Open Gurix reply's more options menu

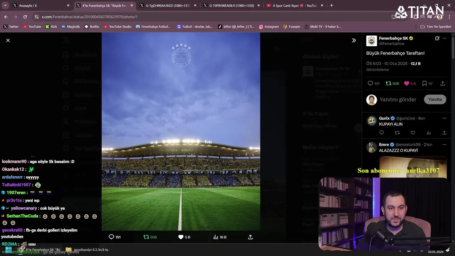coord(444,118)
